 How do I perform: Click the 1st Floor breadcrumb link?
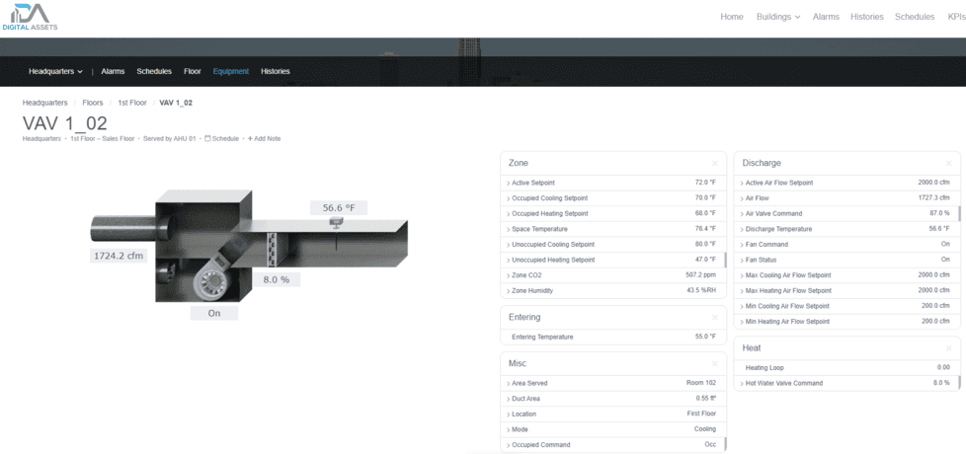coord(132,103)
